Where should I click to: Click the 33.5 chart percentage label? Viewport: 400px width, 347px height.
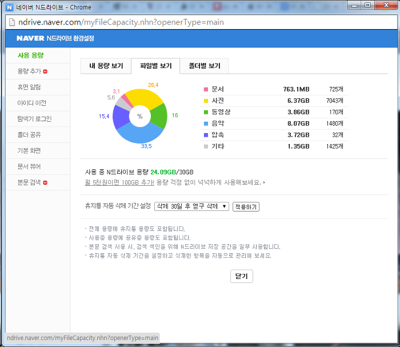click(x=146, y=146)
